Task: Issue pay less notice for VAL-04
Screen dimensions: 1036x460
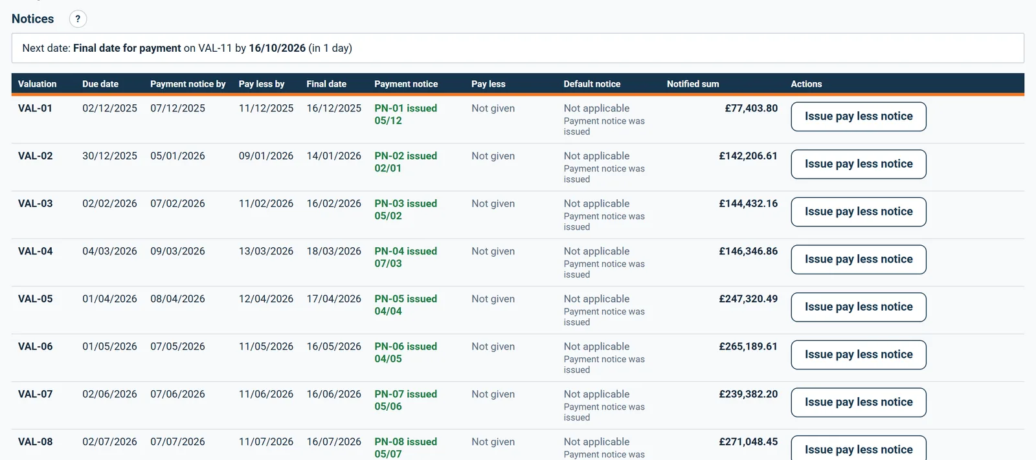Action: pyautogui.click(x=859, y=259)
